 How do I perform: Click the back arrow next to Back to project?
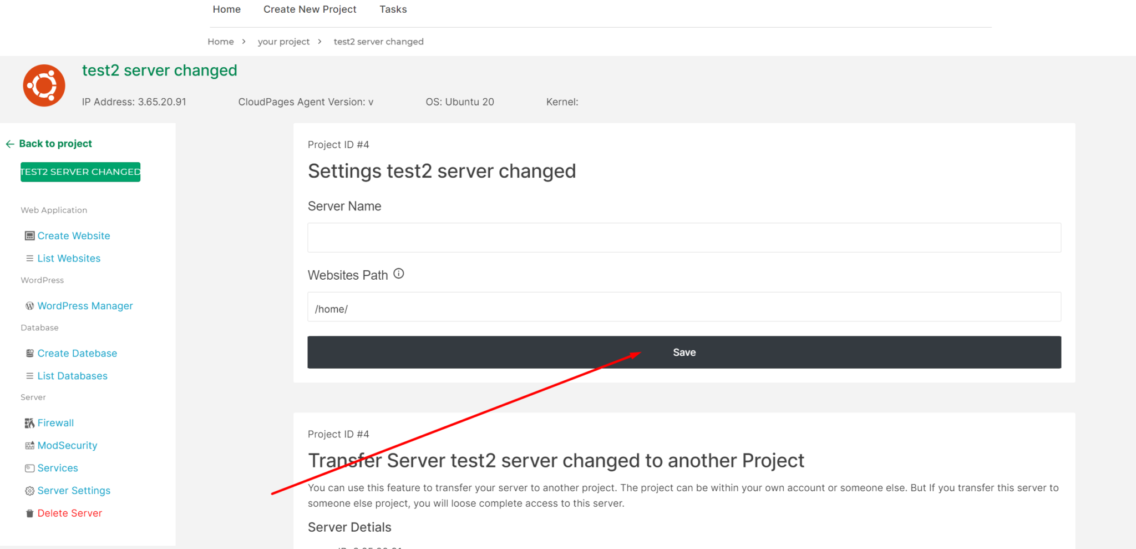coord(10,144)
